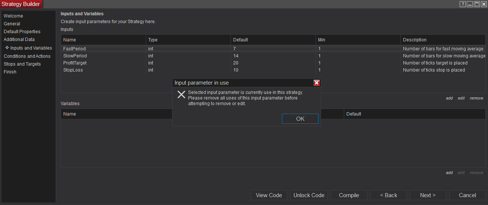Select Default Properties in sidebar
The width and height of the screenshot is (488, 205).
point(22,32)
